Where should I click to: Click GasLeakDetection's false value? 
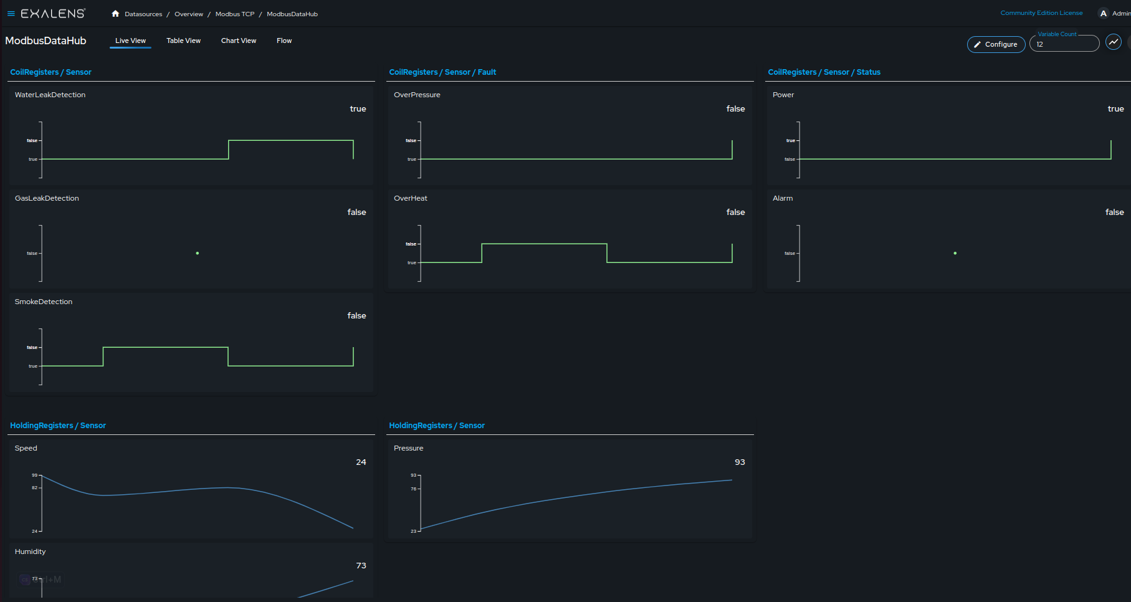point(356,212)
